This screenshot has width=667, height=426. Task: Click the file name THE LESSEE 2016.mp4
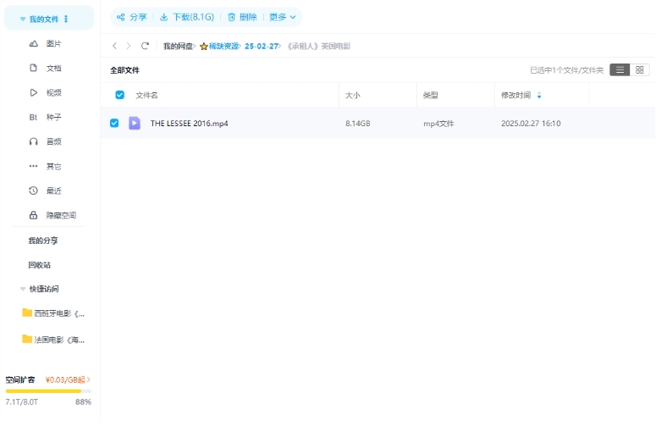(x=190, y=124)
